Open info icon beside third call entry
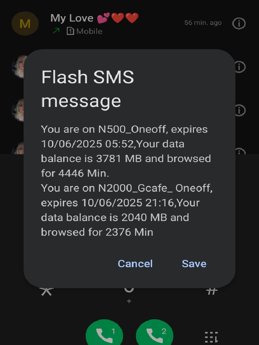Screen dimensions: 259x345 click(240, 110)
